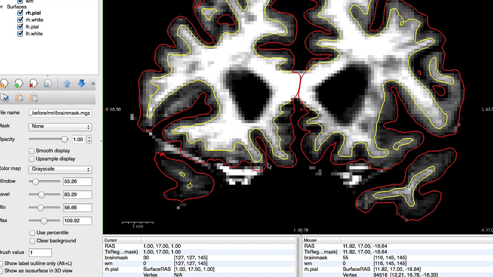Click the Level value field 83.29
Screen dimensions: 493x277
(x=77, y=195)
